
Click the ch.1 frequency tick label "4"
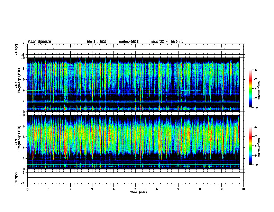24,90
